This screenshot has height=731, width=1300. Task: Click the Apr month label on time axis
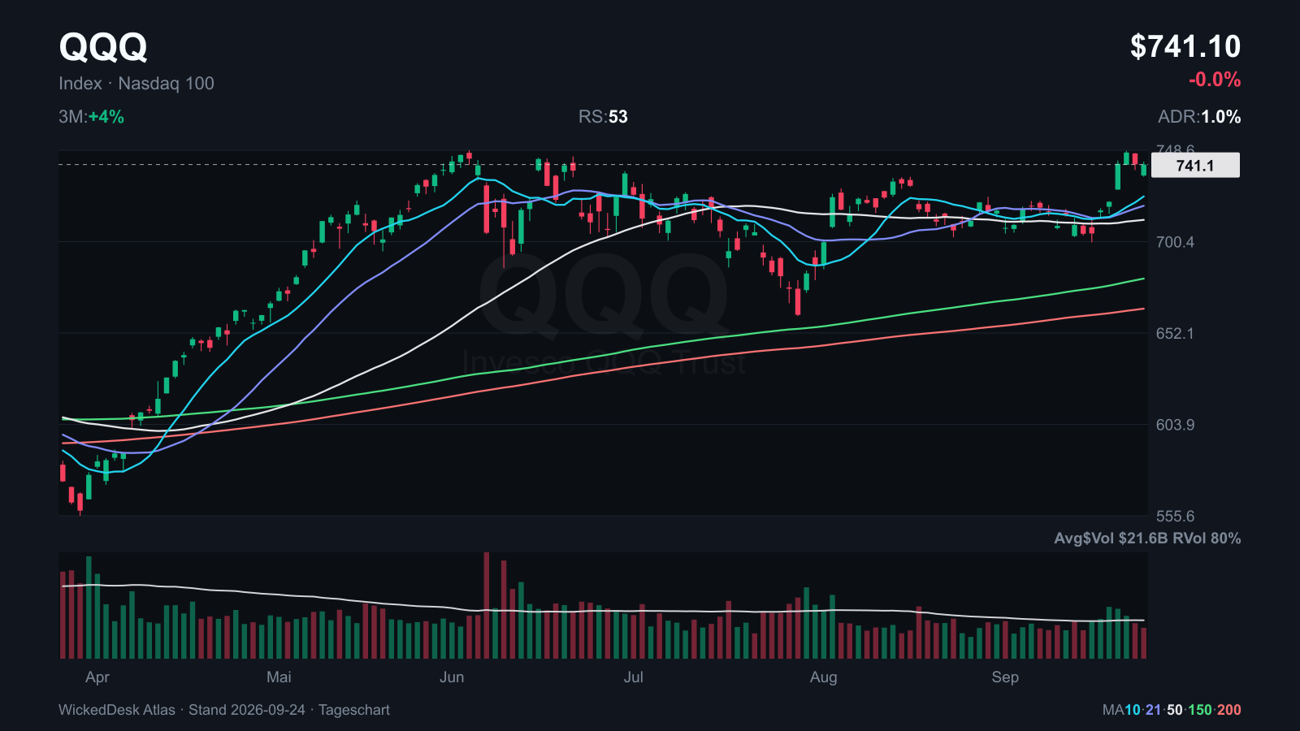pyautogui.click(x=97, y=677)
